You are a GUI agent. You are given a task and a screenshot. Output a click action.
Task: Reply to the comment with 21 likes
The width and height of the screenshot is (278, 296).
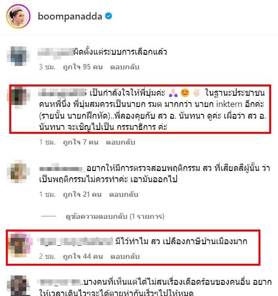(124, 194)
